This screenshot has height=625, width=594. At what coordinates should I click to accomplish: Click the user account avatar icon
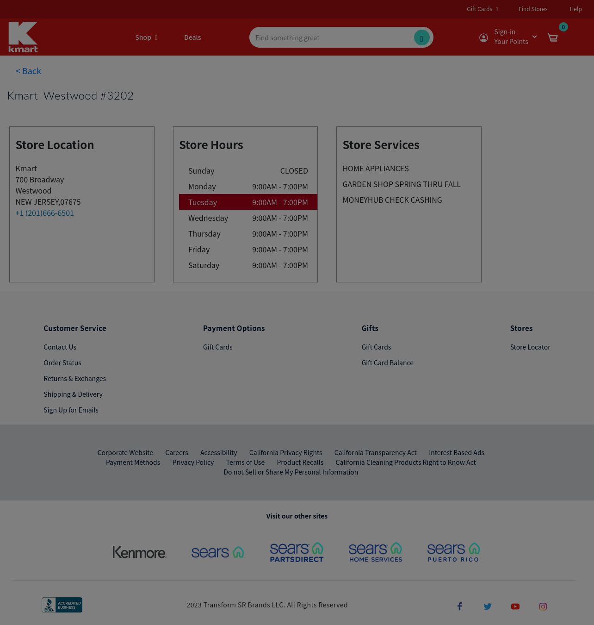click(x=483, y=37)
